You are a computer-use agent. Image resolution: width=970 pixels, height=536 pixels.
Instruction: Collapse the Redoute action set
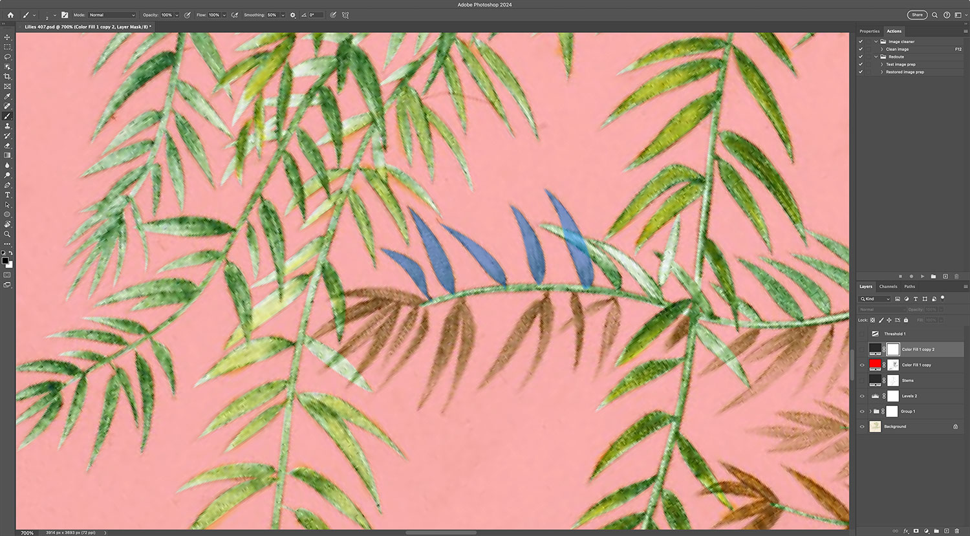coord(876,57)
